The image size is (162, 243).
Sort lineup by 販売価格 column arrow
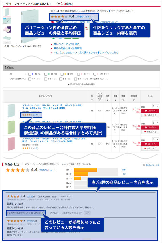click(134, 100)
